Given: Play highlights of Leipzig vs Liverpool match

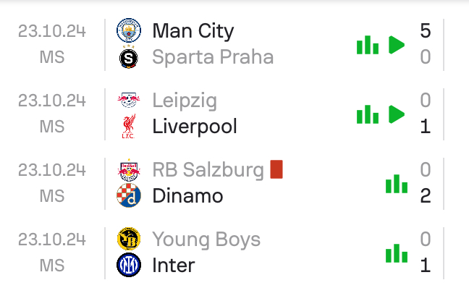Looking at the screenshot, I should (397, 114).
